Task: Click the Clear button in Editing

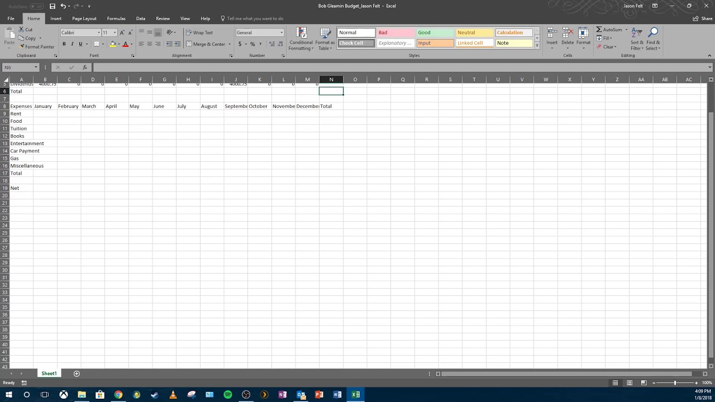Action: (607, 47)
